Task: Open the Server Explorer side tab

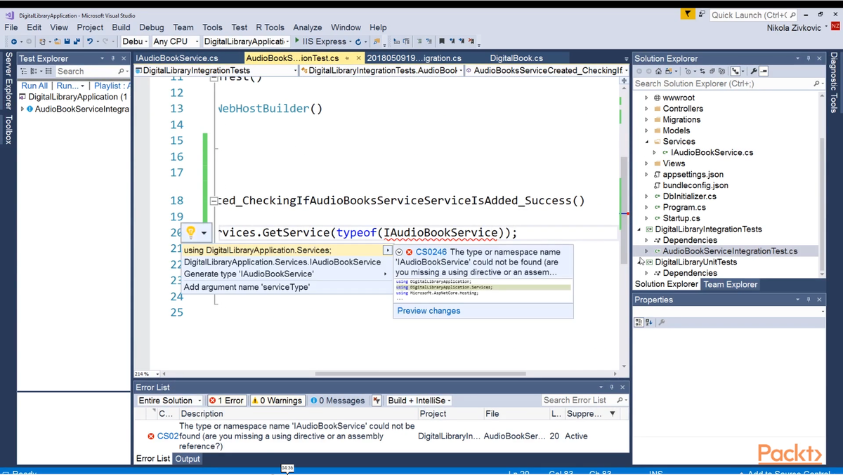Action: 8,81
